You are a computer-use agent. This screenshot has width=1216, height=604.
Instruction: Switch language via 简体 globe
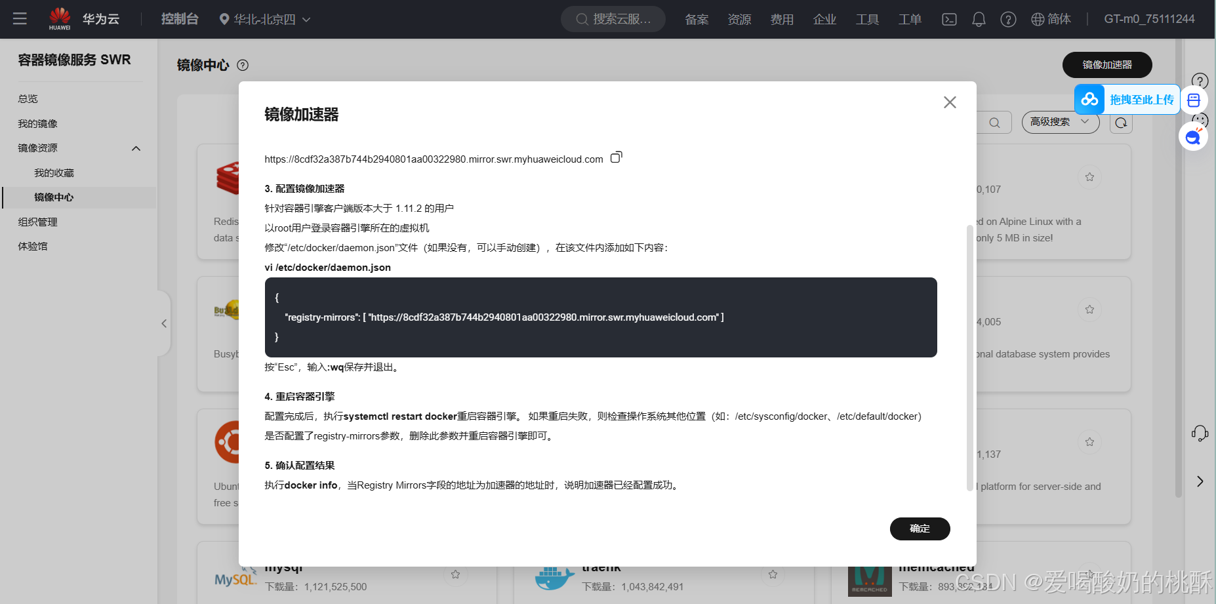click(x=1051, y=20)
